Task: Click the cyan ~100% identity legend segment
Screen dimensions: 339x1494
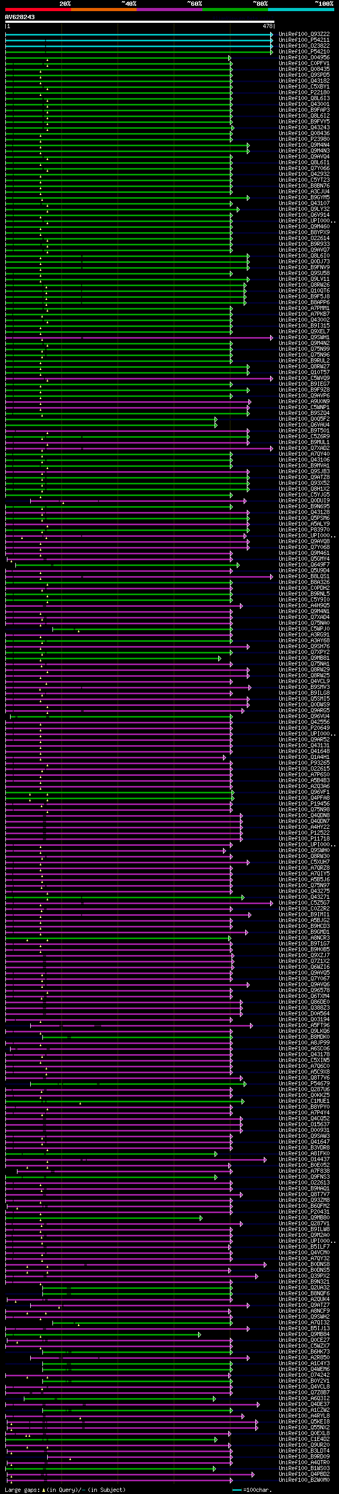Action: (x=301, y=10)
